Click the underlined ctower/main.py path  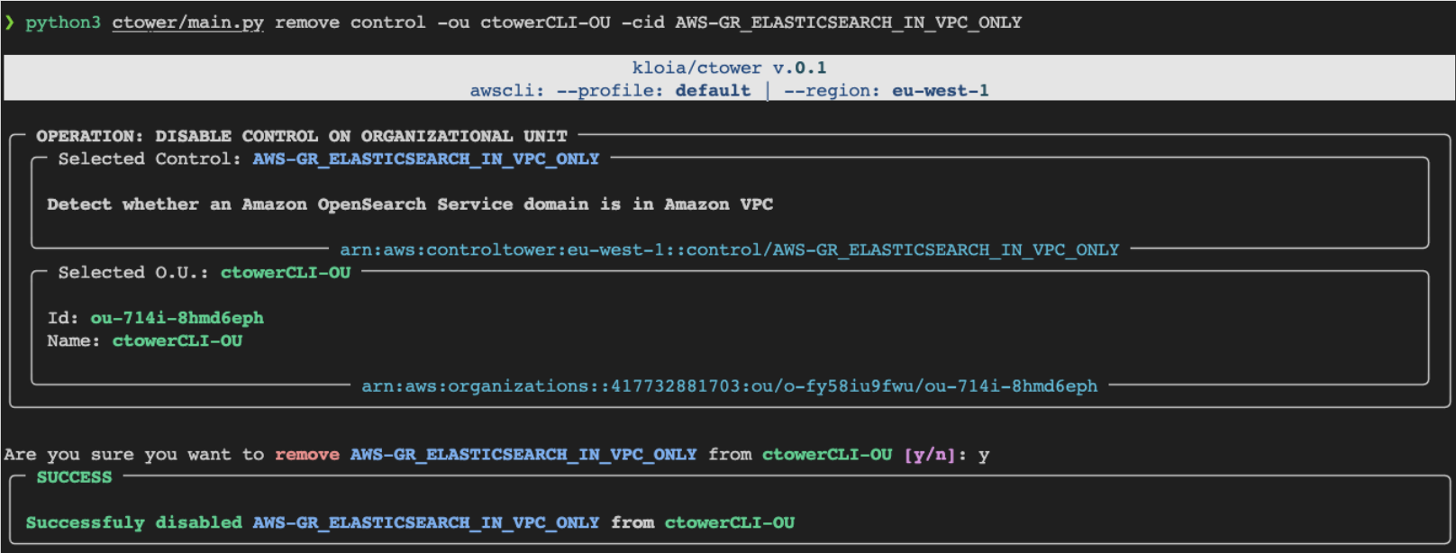187,23
